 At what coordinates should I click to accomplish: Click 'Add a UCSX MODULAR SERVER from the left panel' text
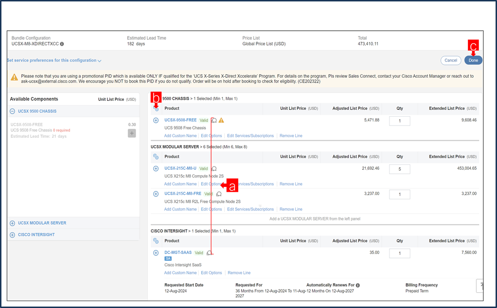(x=315, y=219)
